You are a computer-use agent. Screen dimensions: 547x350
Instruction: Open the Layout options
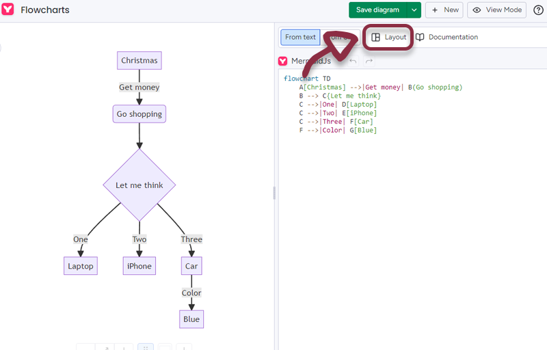coord(388,37)
